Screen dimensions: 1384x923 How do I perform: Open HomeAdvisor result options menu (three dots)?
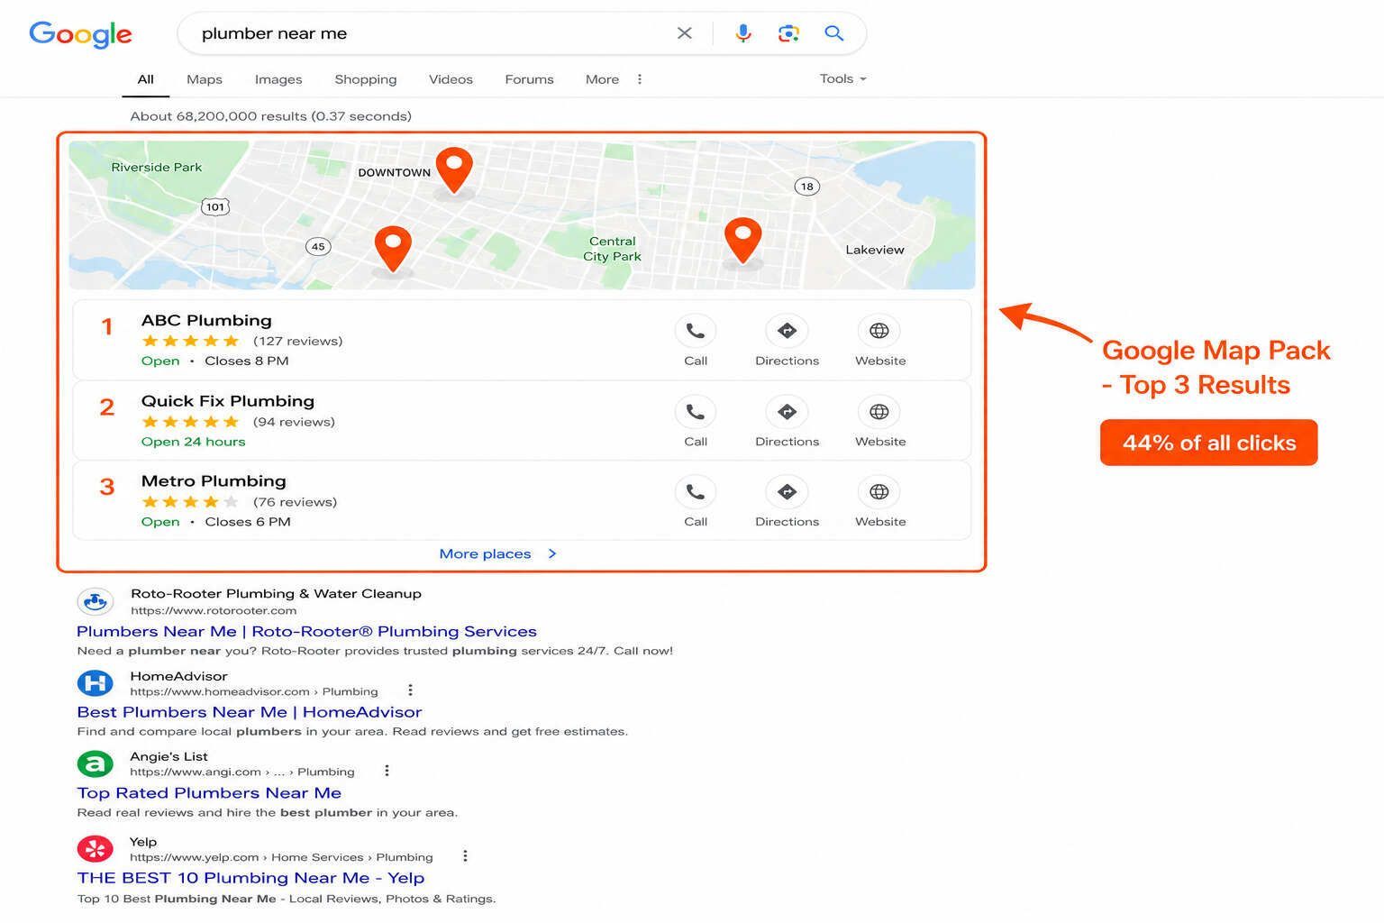(x=410, y=690)
